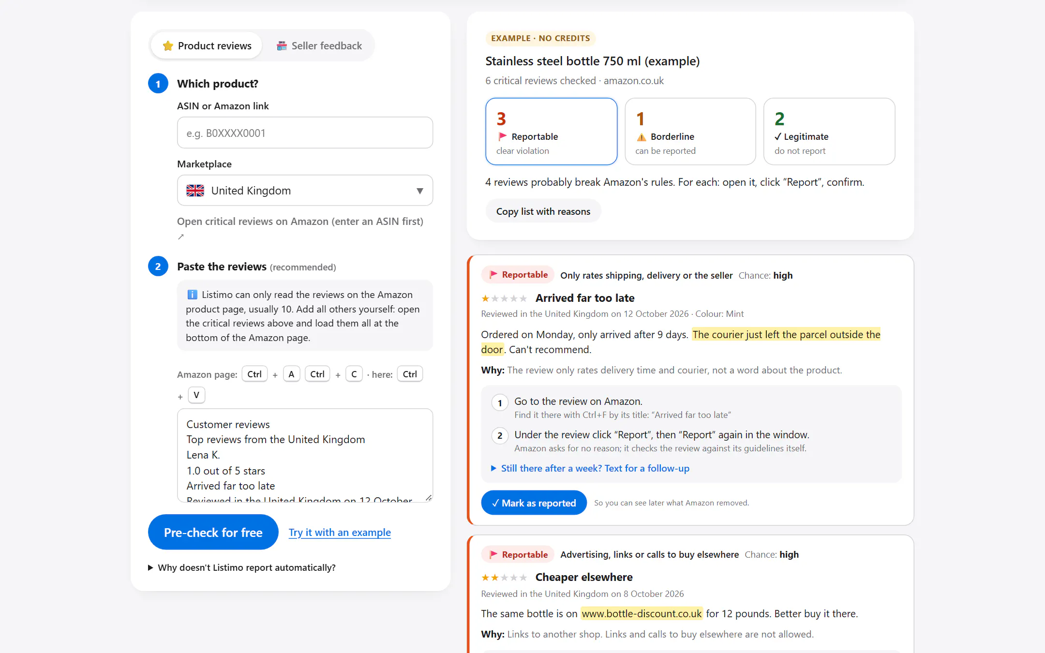Click the highlighted www.bottle-discount.co.uk text
The height and width of the screenshot is (653, 1045).
tap(642, 613)
